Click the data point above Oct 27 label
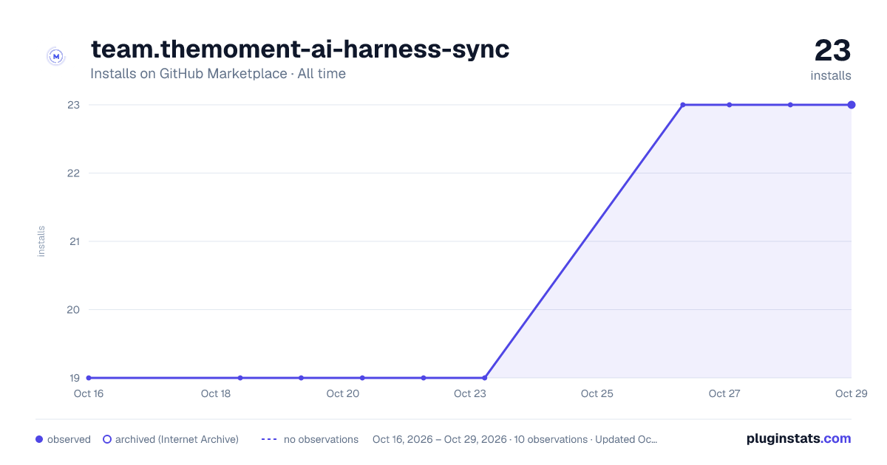 click(730, 105)
